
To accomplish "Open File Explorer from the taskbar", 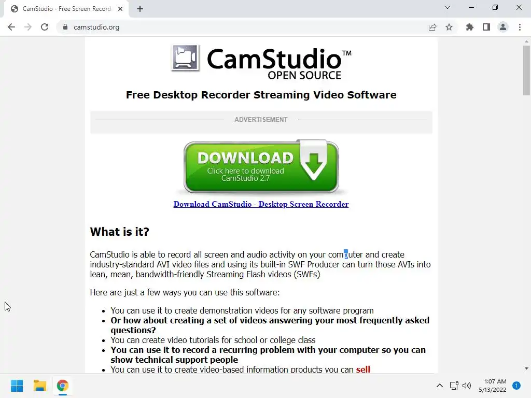I will (39, 386).
